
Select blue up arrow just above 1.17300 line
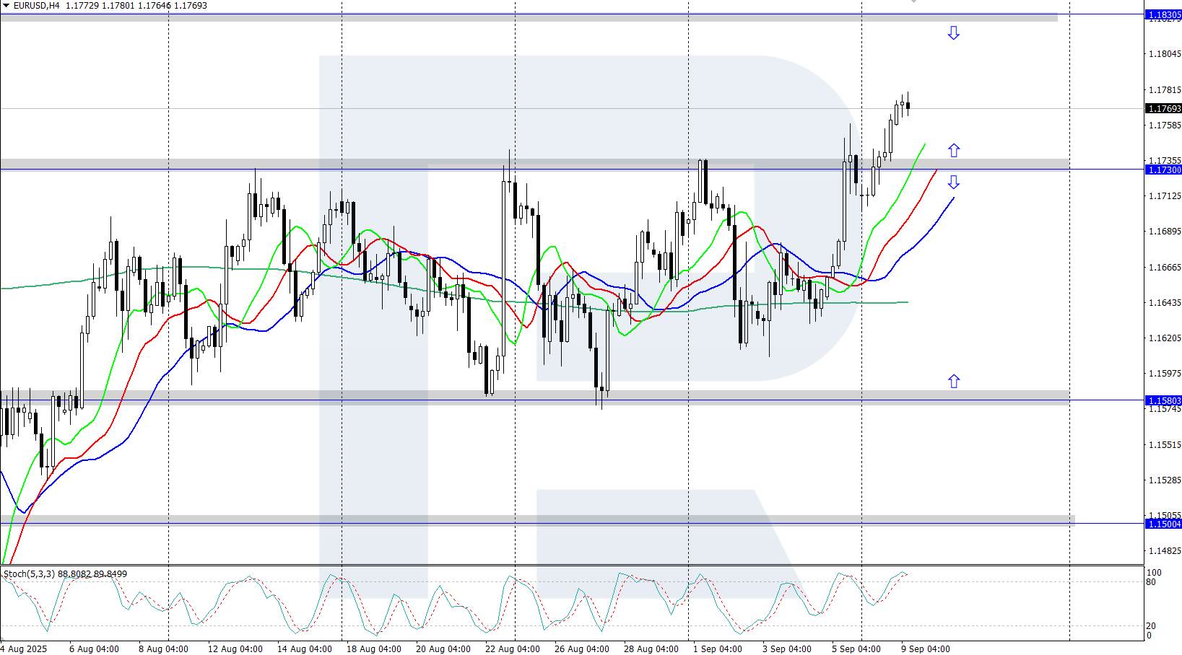[x=953, y=150]
